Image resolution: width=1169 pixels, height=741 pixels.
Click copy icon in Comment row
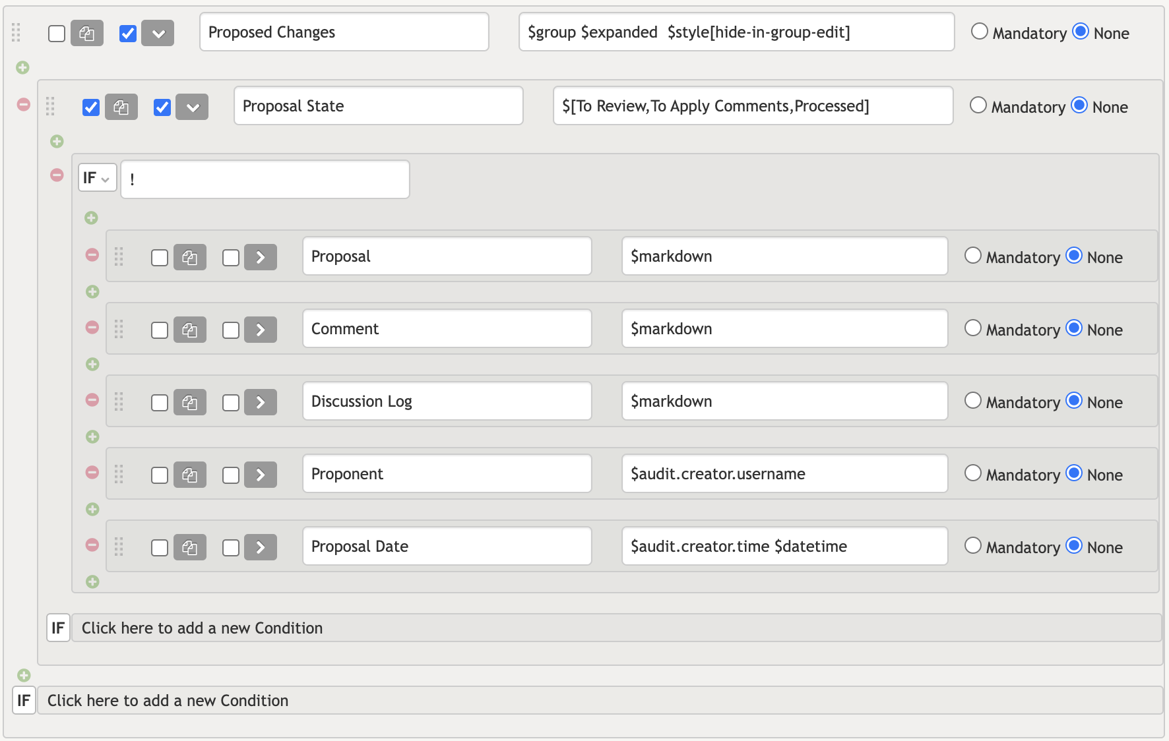[190, 330]
